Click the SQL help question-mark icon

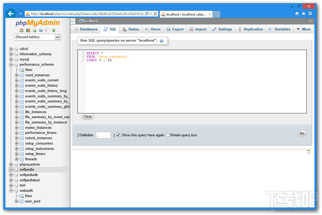[162, 41]
